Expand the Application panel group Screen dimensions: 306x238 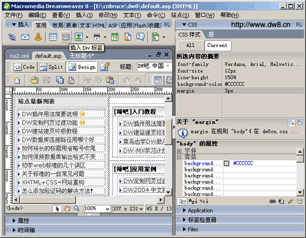tap(184, 210)
